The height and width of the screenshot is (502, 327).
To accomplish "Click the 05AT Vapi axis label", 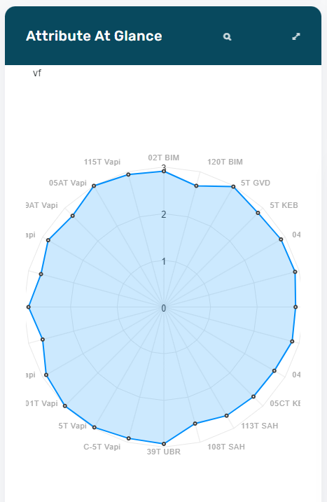I will point(68,183).
